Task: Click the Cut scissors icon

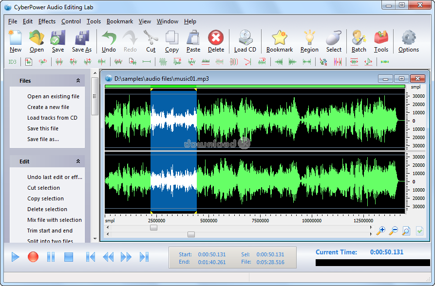Action: point(151,37)
